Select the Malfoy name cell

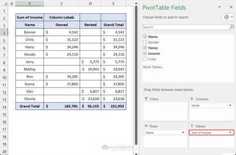29,69
